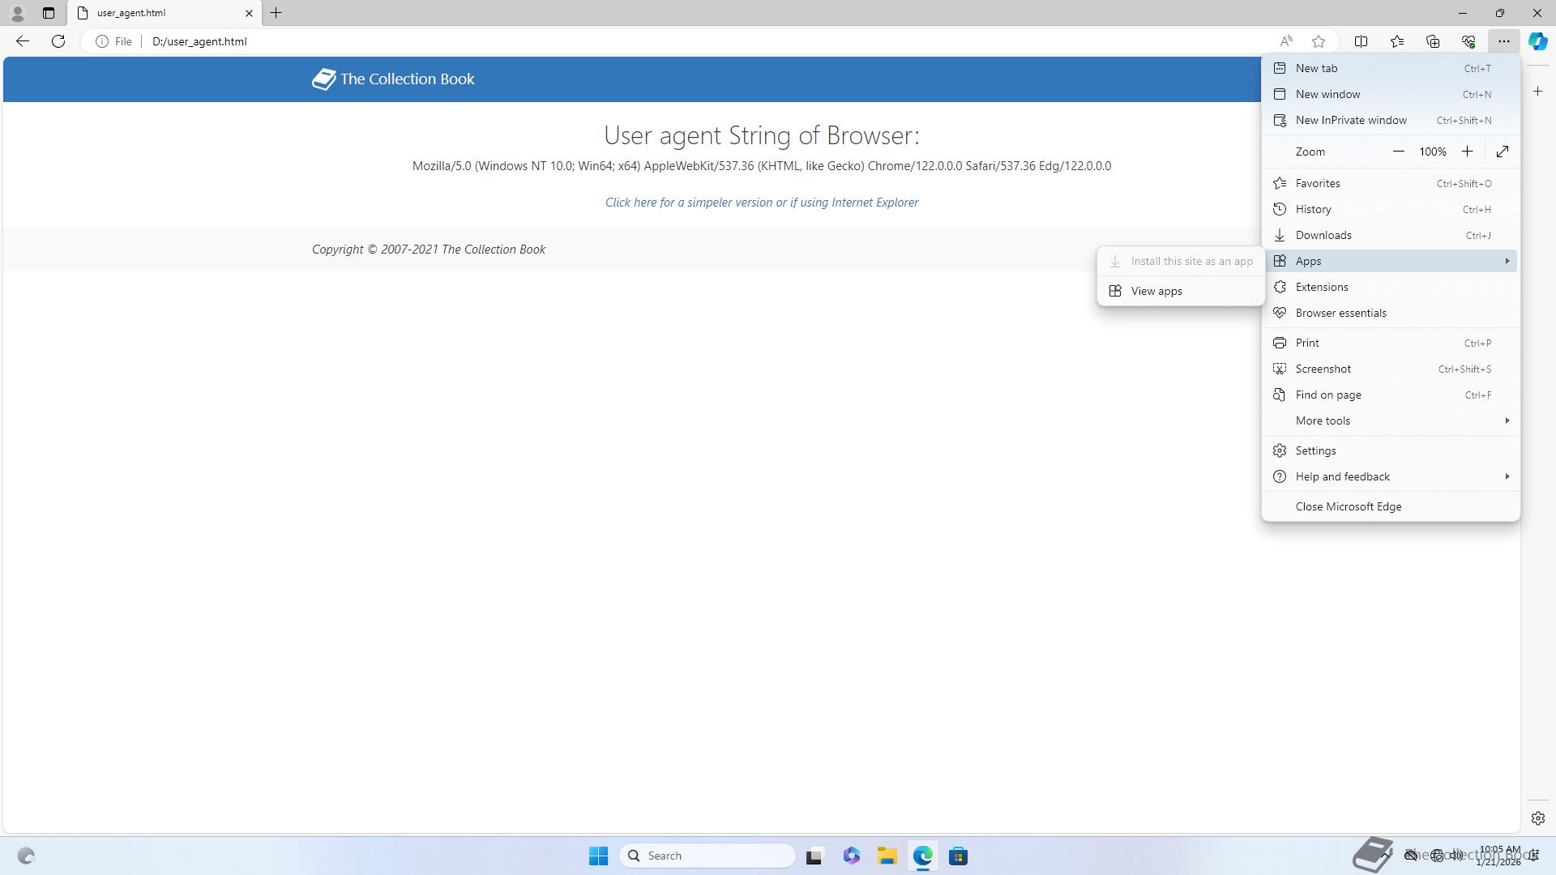Click the Read aloud icon
Viewport: 1556px width, 875px height.
coord(1286,41)
